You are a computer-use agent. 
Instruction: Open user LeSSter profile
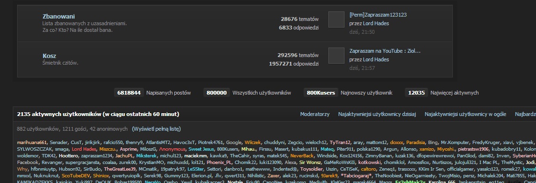(196, 169)
